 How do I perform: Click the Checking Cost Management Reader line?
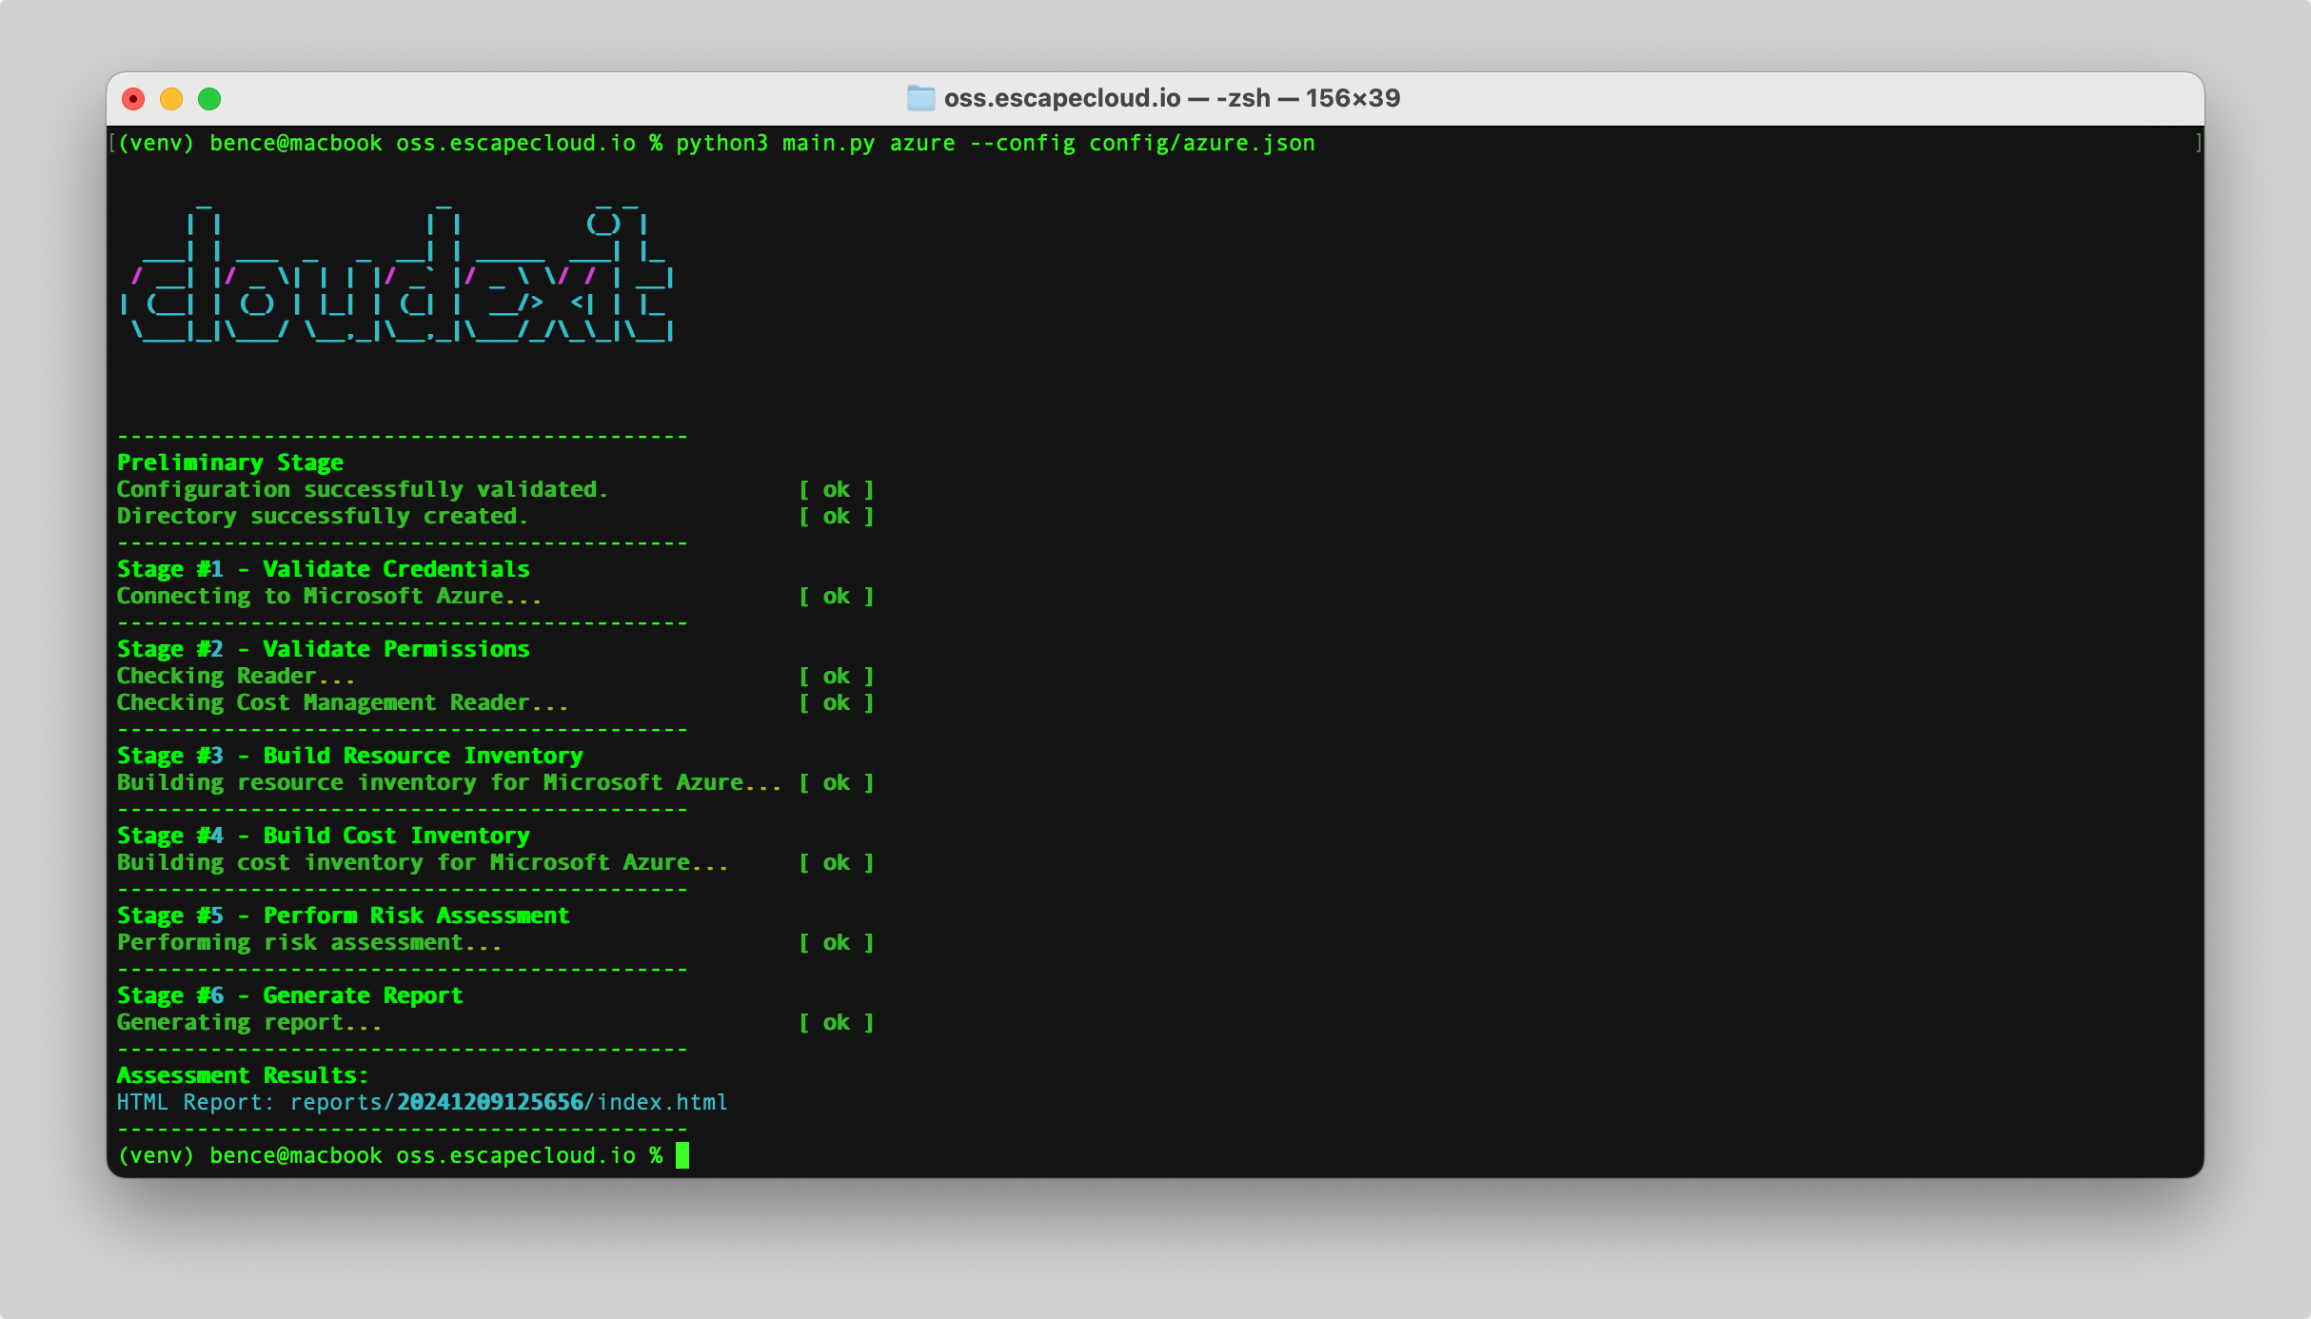(342, 702)
